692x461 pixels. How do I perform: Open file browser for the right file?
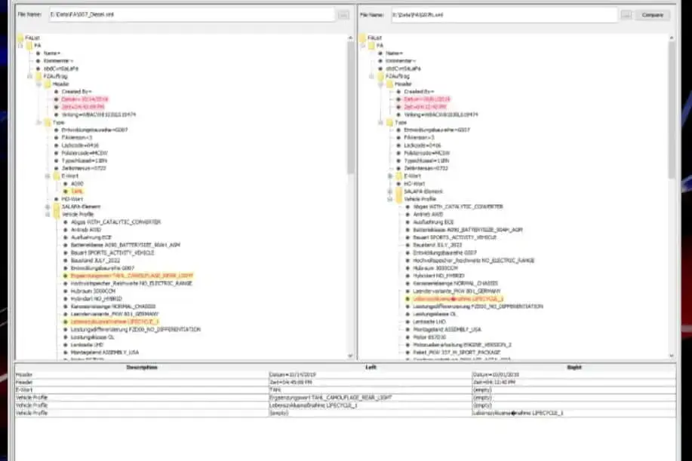tap(626, 14)
